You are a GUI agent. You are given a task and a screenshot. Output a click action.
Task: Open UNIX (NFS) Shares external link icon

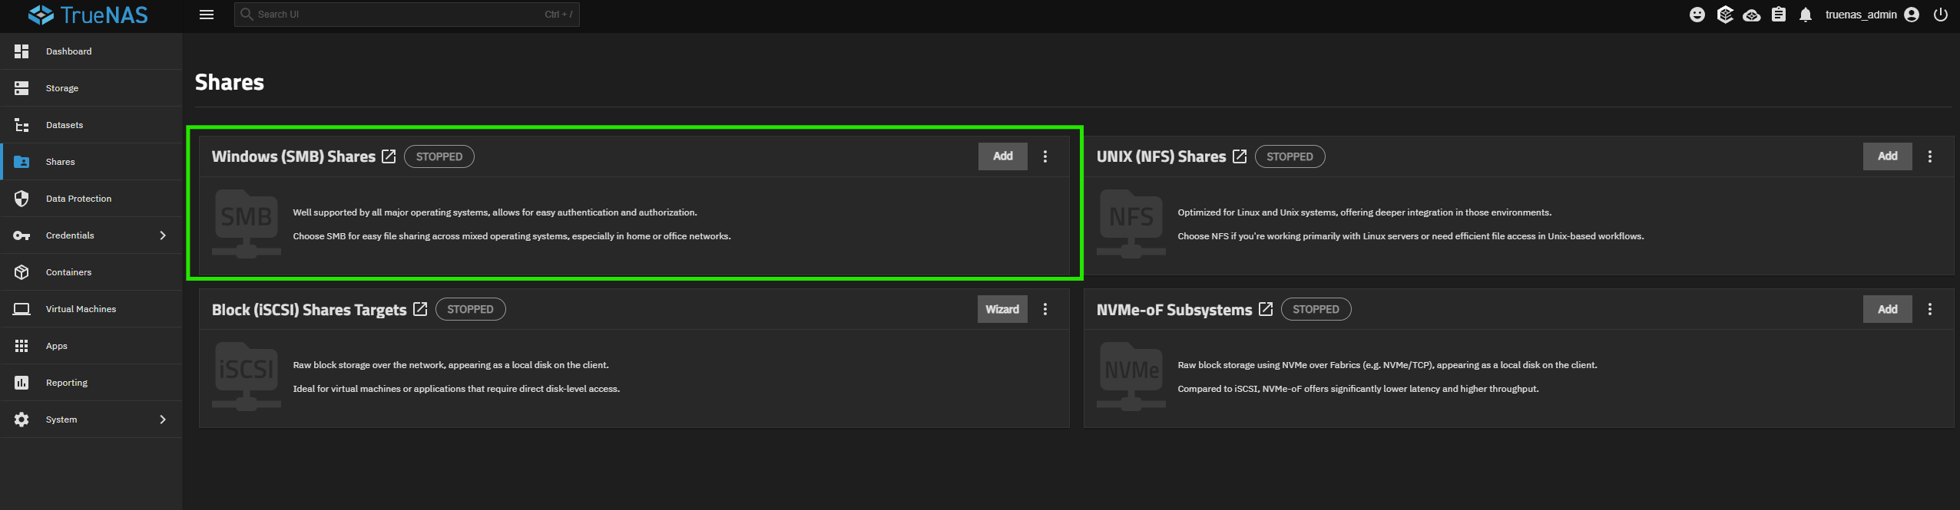tap(1240, 156)
